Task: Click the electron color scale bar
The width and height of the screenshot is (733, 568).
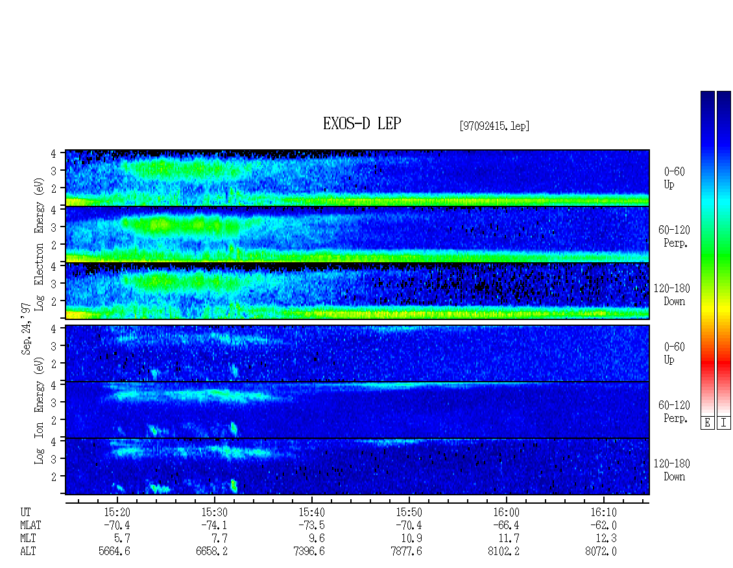Action: pyautogui.click(x=707, y=253)
